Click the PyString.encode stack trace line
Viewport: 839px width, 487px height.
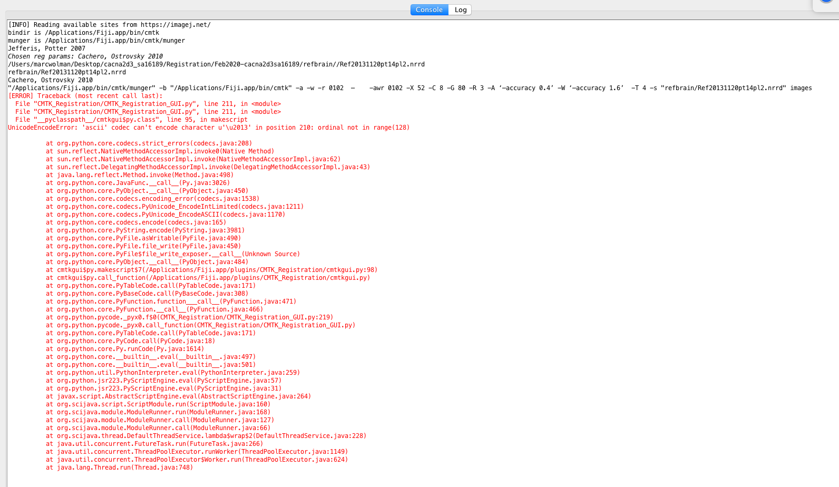(x=145, y=230)
